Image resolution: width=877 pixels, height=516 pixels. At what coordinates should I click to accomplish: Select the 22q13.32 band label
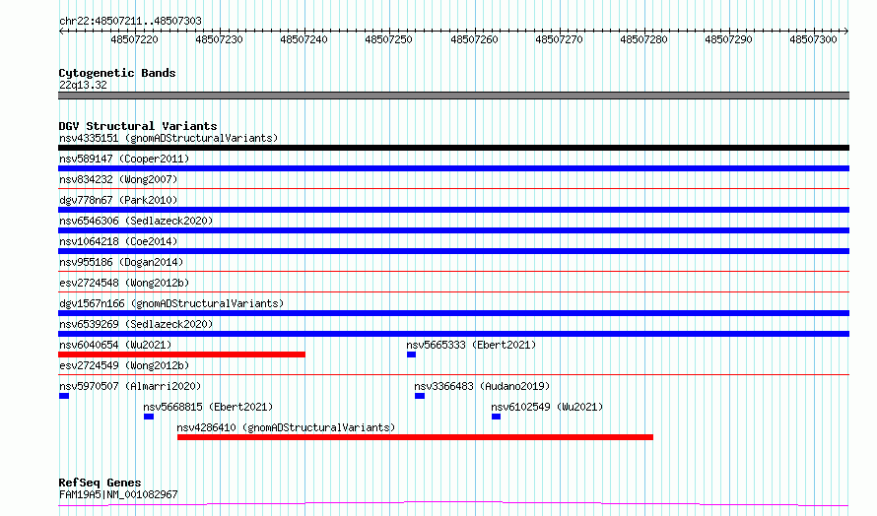pyautogui.click(x=83, y=85)
